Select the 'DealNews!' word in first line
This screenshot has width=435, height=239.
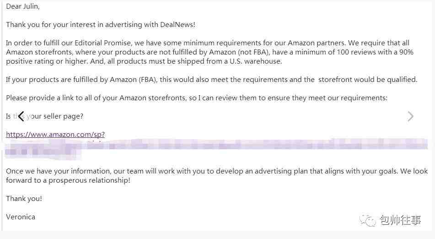pos(177,25)
